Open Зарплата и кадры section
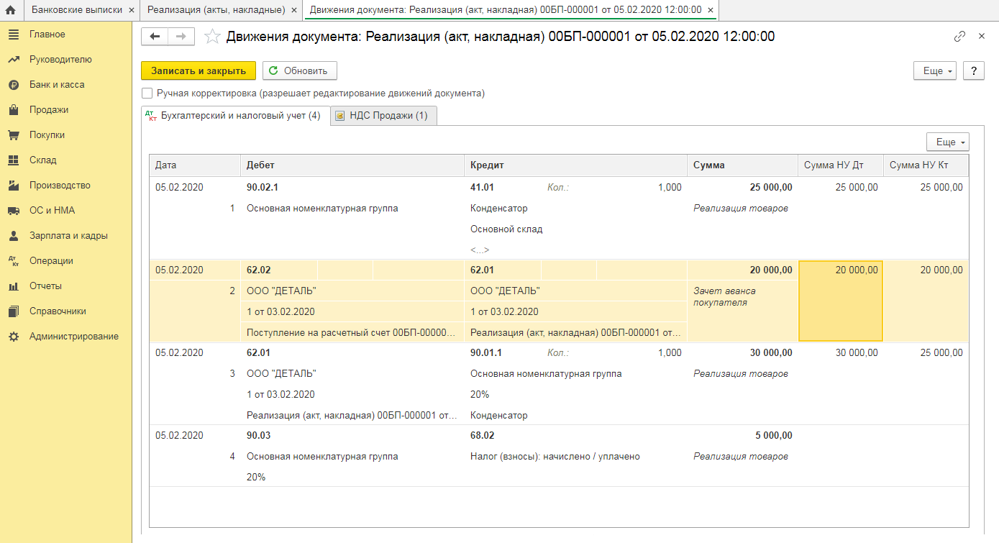 pyautogui.click(x=68, y=236)
